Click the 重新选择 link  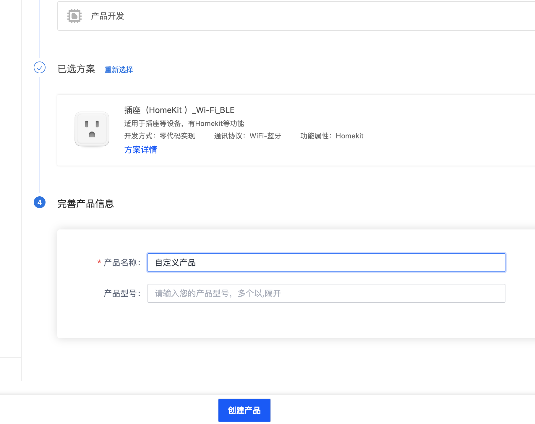[x=119, y=70]
